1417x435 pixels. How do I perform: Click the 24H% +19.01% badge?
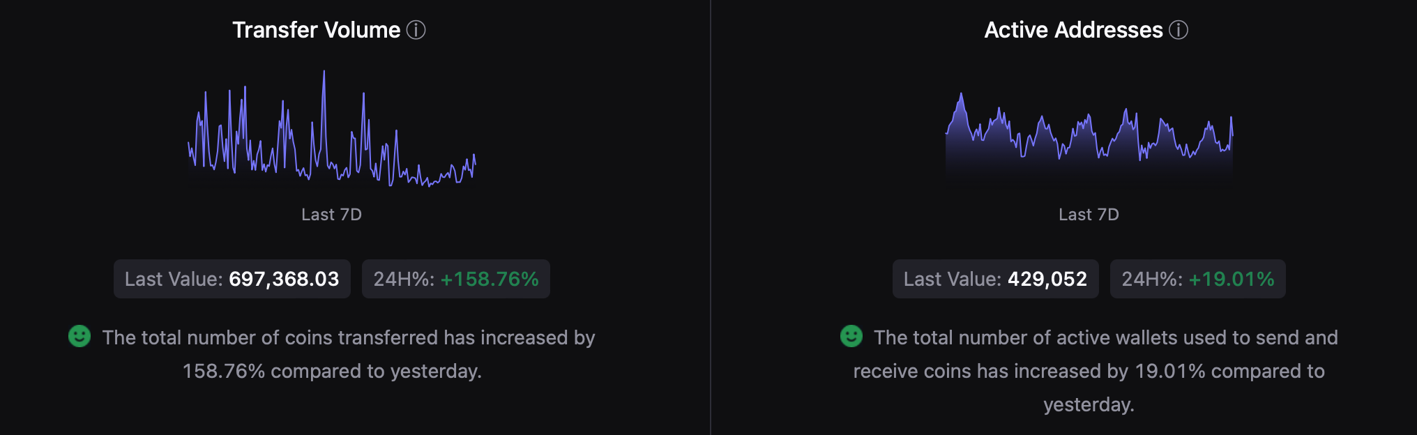coord(1197,279)
